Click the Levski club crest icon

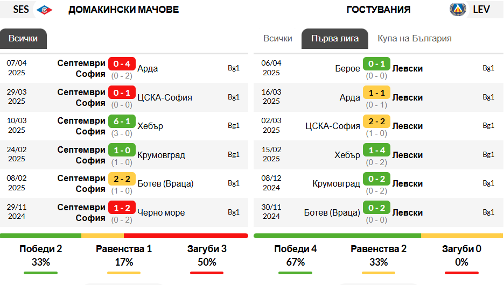(x=458, y=9)
